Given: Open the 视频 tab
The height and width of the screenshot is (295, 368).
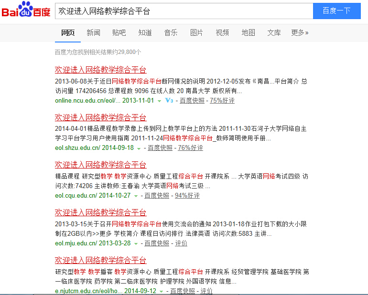Looking at the screenshot, I should [222, 32].
